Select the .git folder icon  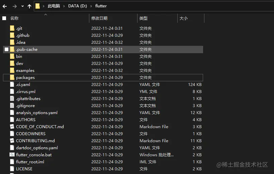tap(12, 28)
